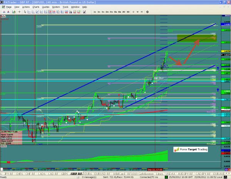Viewport: 231px width, 179px height.
Task: Click the 60m timeframe button
Action: click(x=119, y=12)
